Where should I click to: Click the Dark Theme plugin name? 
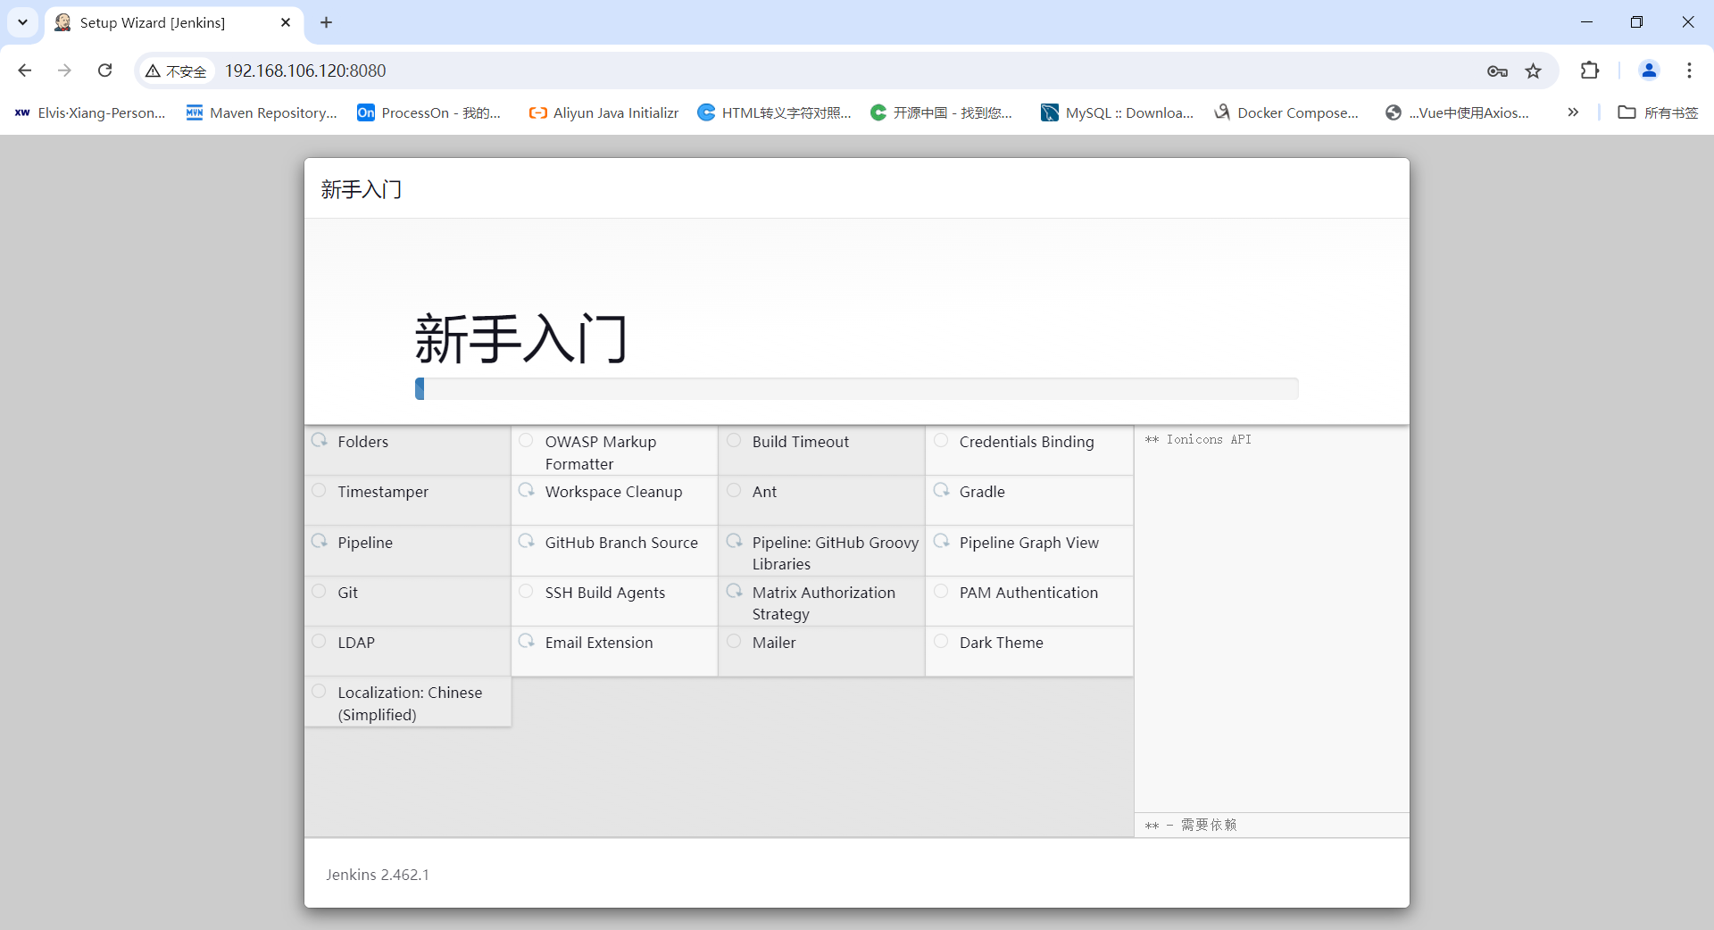(1001, 643)
